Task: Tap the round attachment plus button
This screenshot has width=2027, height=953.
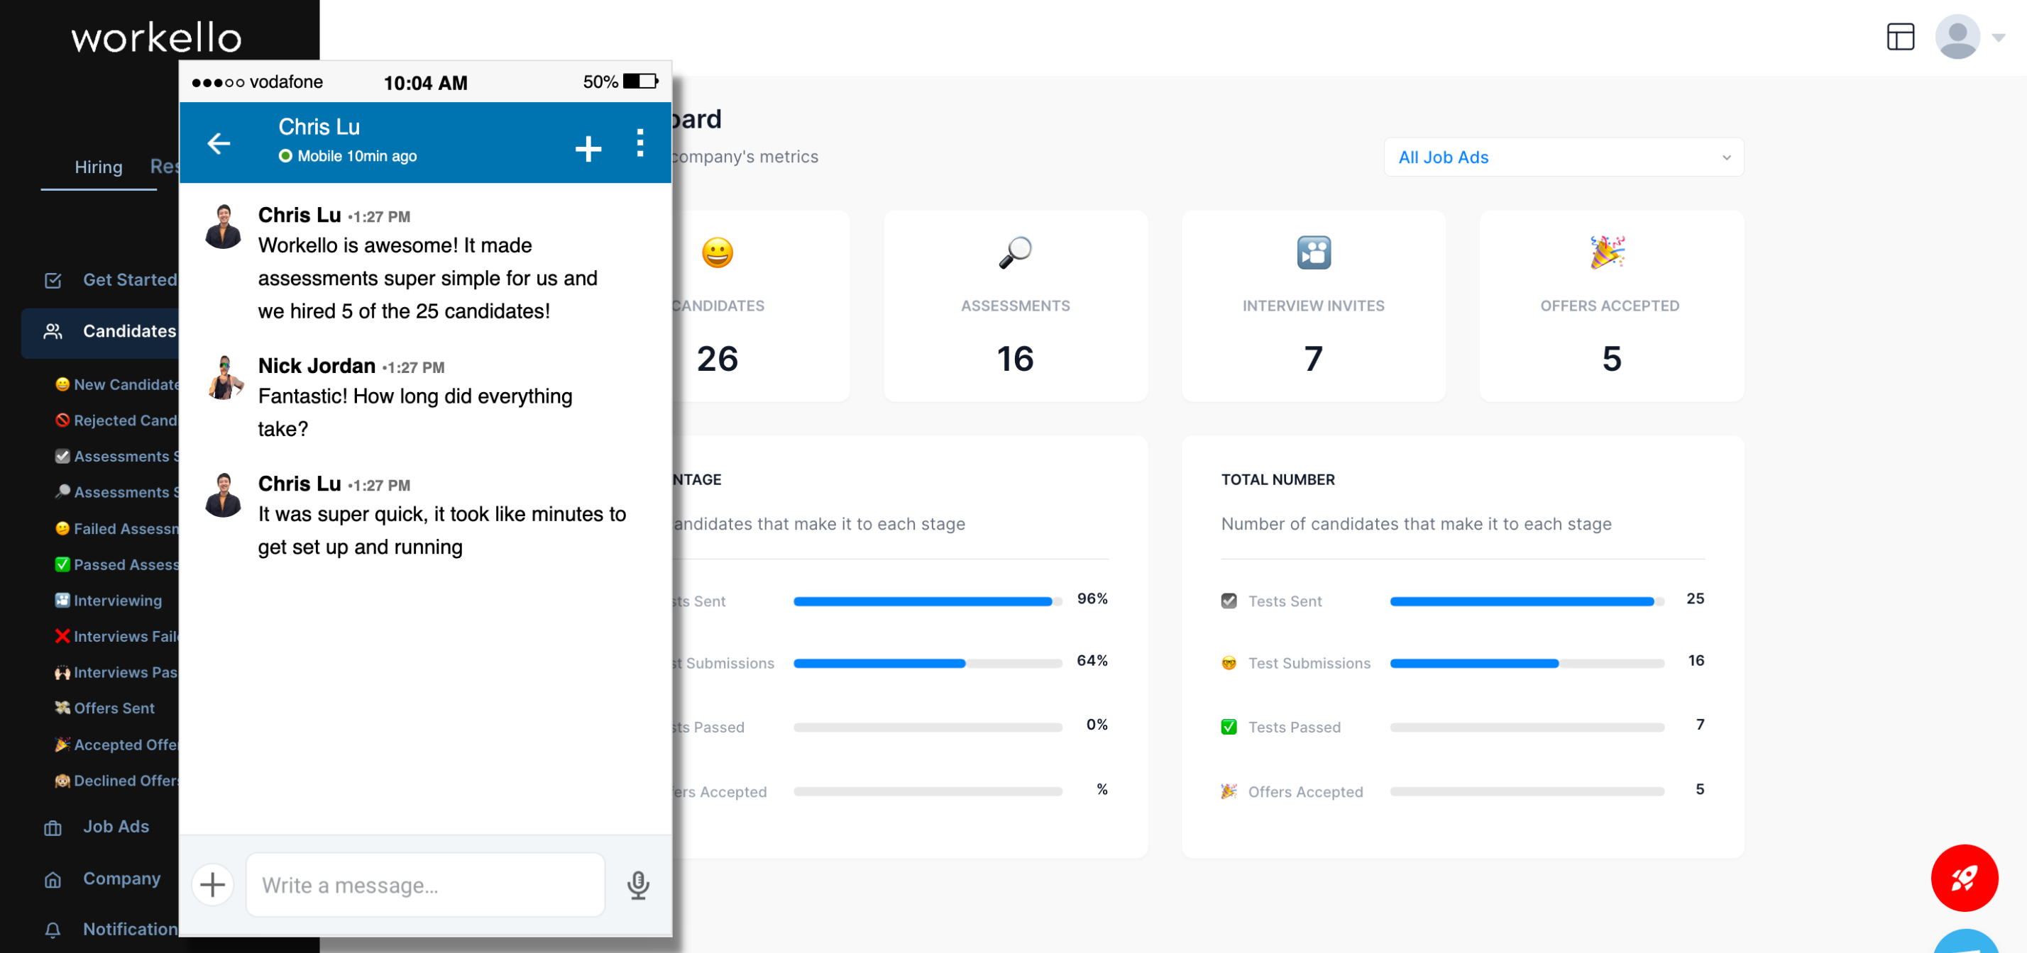Action: (x=212, y=885)
